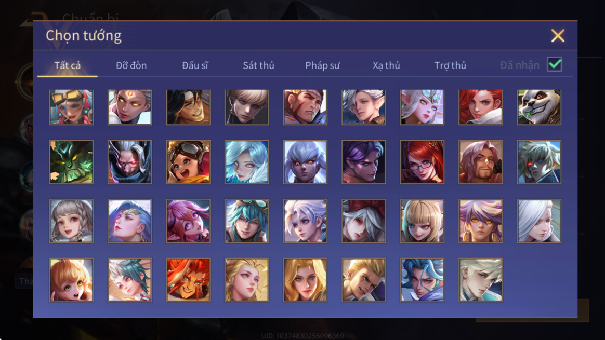Switch to the Pháp sư tab
Screen dimensions: 605x340
[322, 65]
